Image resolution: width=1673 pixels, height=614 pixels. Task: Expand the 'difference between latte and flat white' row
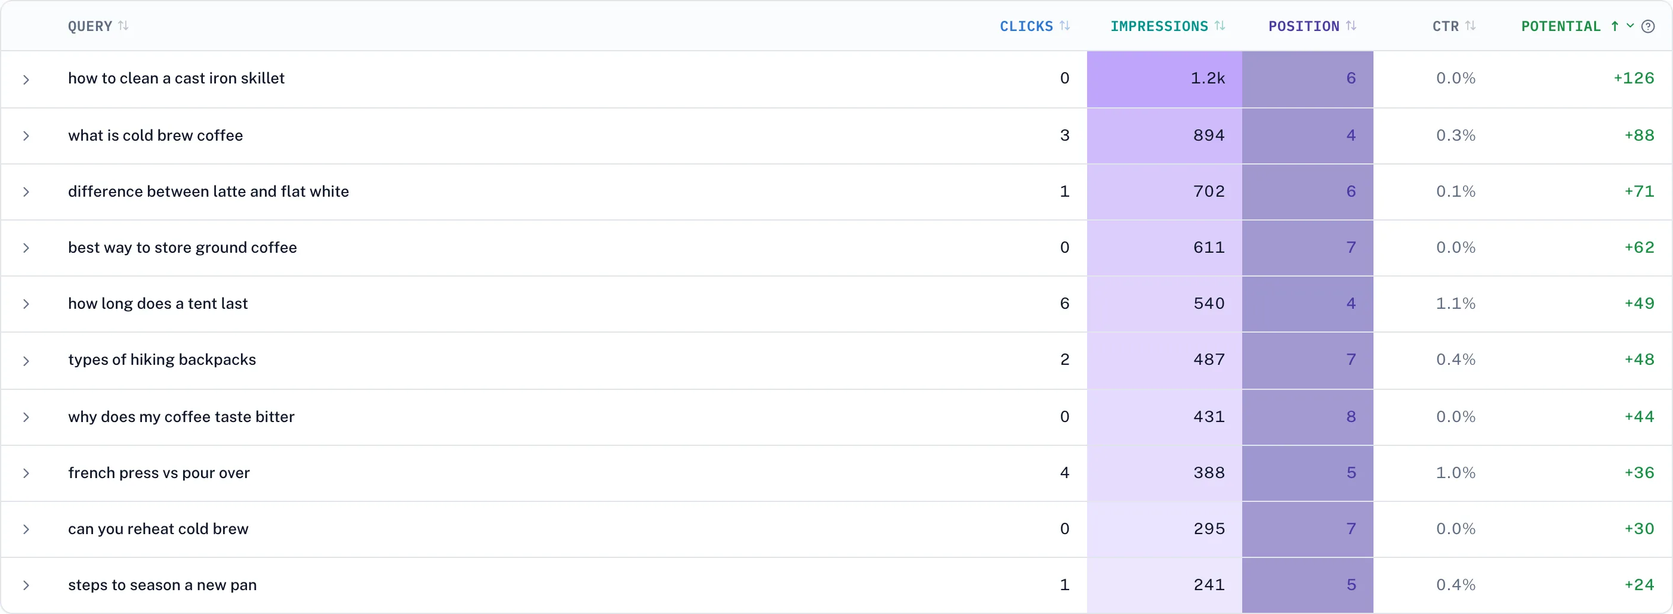tap(26, 192)
